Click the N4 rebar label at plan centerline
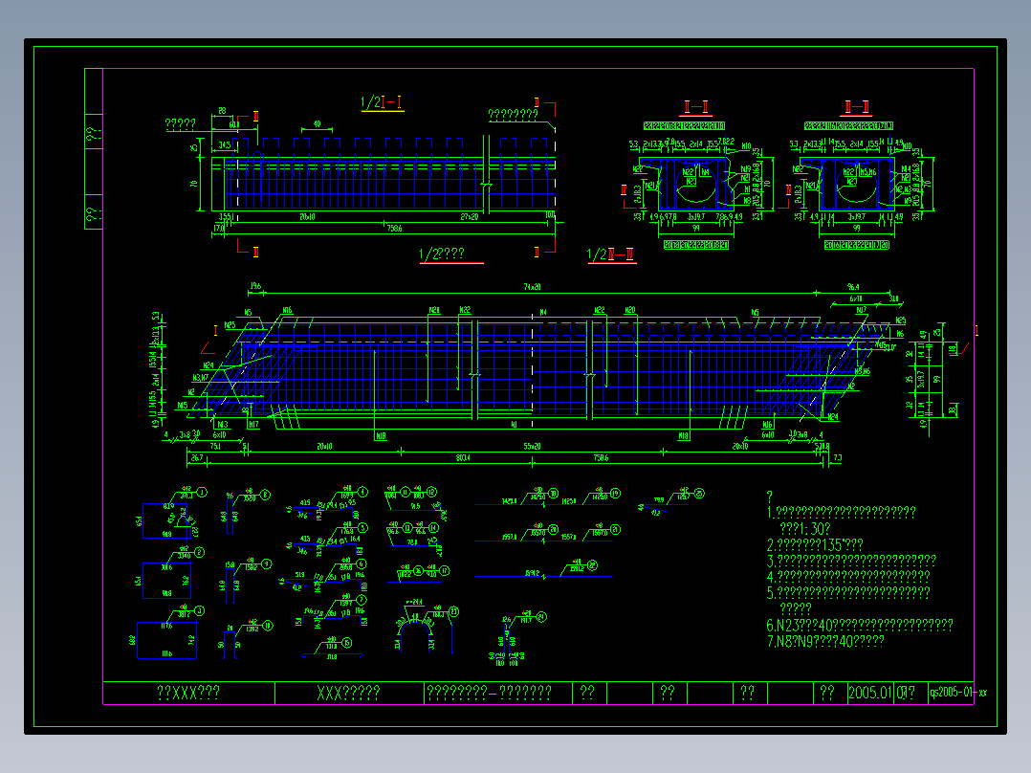Viewport: 1031px width, 773px height. point(543,312)
